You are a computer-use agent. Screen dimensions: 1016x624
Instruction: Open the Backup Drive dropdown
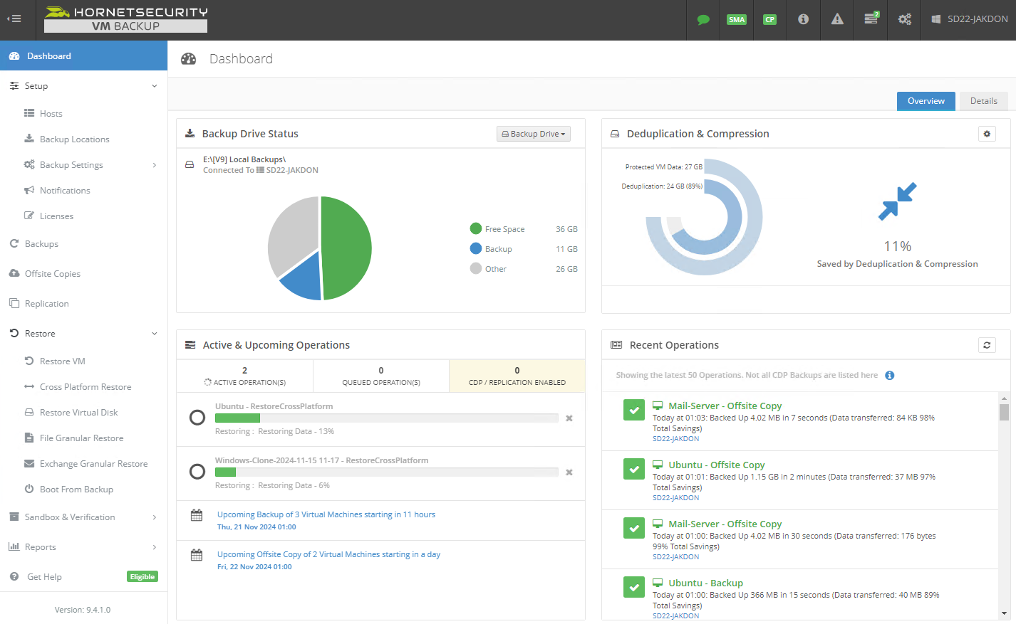click(533, 134)
